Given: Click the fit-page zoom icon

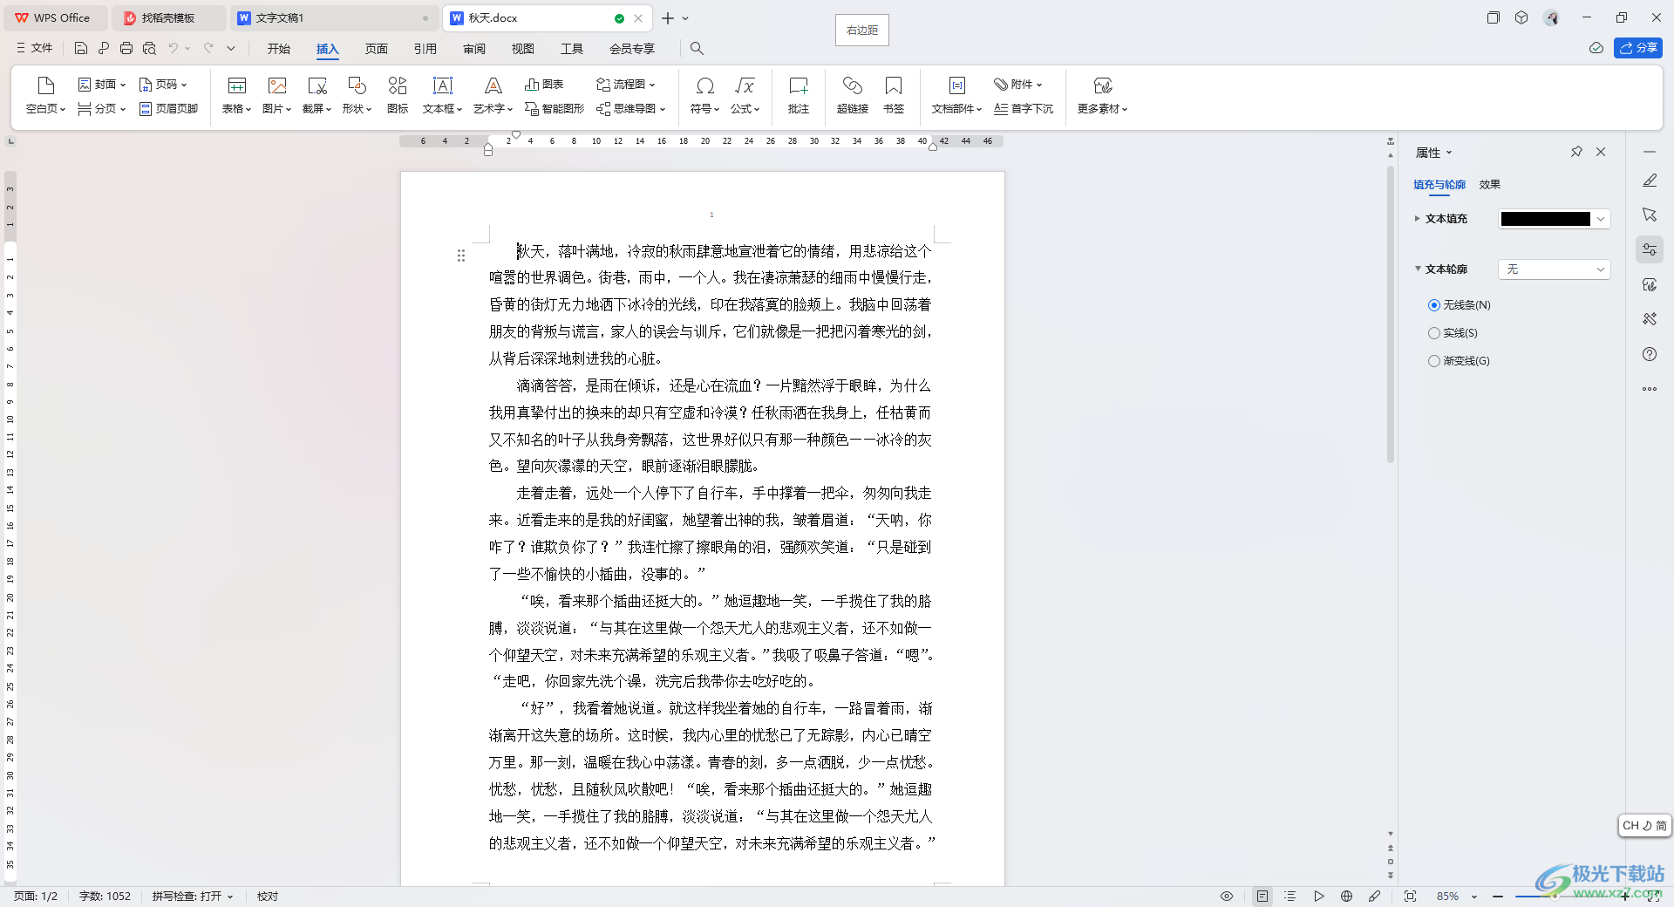Looking at the screenshot, I should click(x=1410, y=897).
